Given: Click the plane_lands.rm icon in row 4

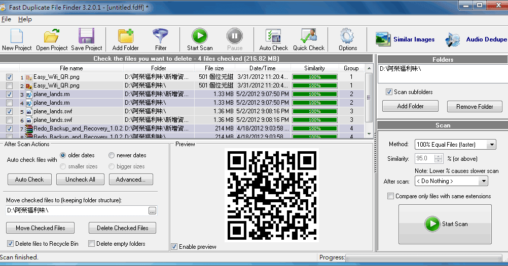Looking at the screenshot, I should pyautogui.click(x=29, y=103).
